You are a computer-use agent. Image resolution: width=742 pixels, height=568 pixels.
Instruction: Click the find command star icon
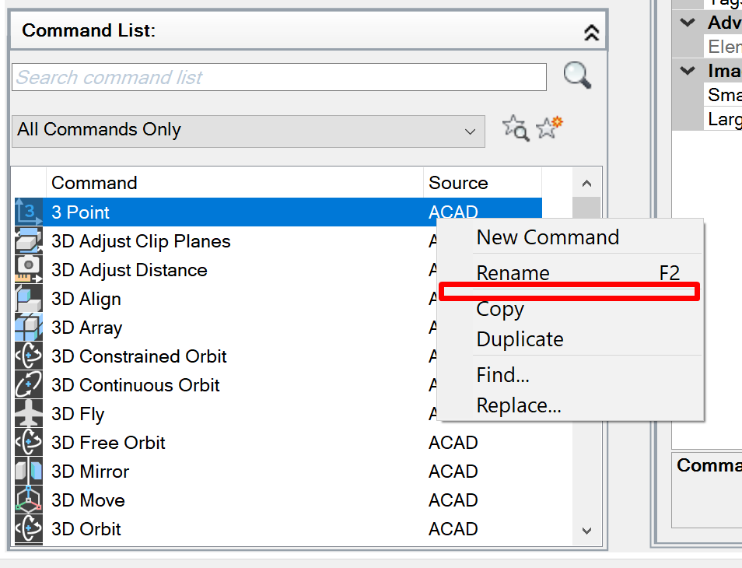pos(515,128)
